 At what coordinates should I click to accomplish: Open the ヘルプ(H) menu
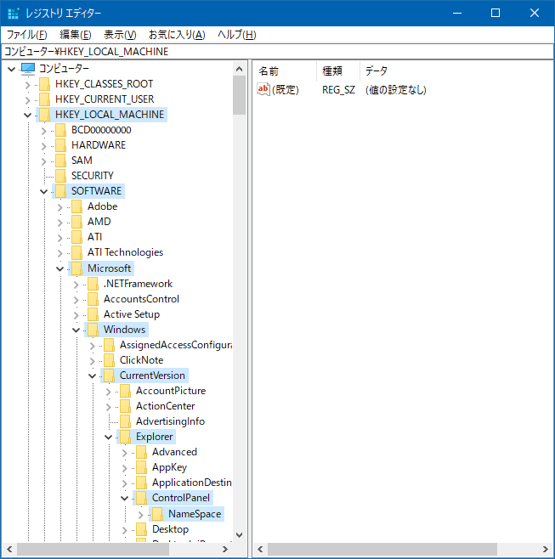click(x=237, y=35)
